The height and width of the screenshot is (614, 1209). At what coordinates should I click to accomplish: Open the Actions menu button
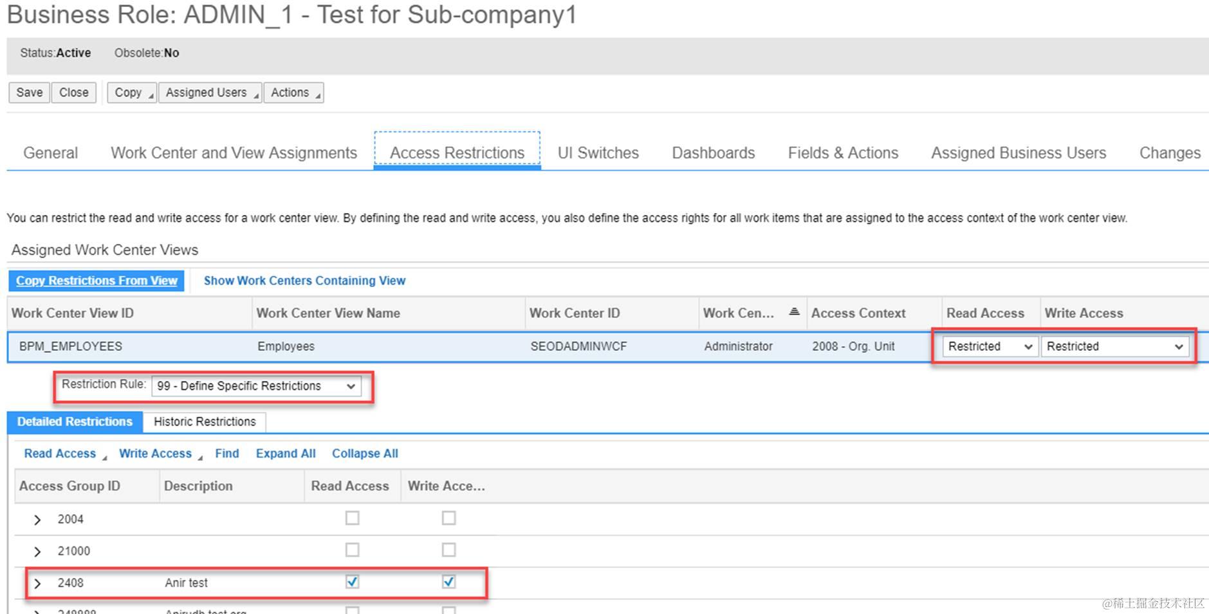click(293, 93)
